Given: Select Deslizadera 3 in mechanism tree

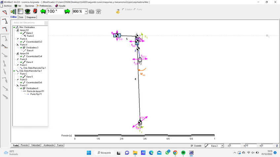Looking at the screenshot, I should [32, 48].
